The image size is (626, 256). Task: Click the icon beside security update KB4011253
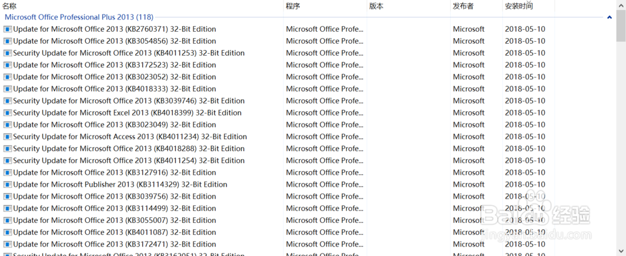[x=8, y=53]
